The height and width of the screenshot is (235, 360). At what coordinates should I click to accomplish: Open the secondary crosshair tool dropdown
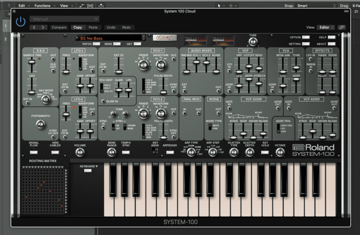coord(233,5)
